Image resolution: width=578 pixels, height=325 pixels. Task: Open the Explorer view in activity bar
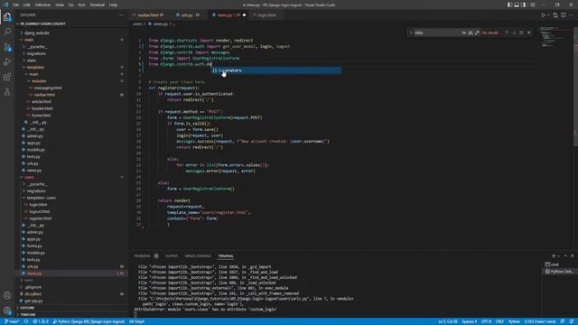(x=7, y=17)
